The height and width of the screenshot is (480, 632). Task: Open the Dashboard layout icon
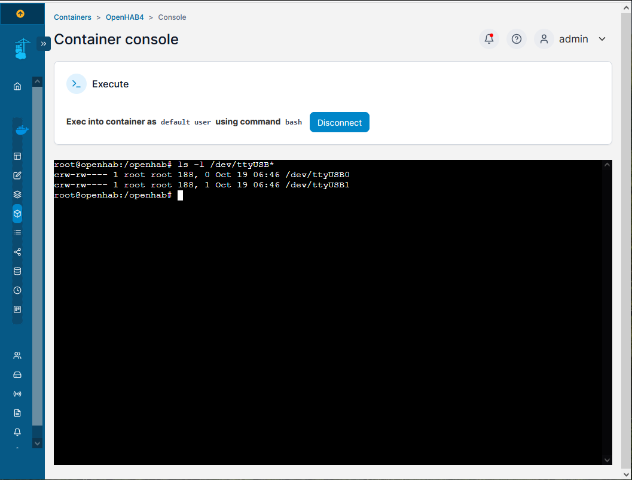point(17,156)
